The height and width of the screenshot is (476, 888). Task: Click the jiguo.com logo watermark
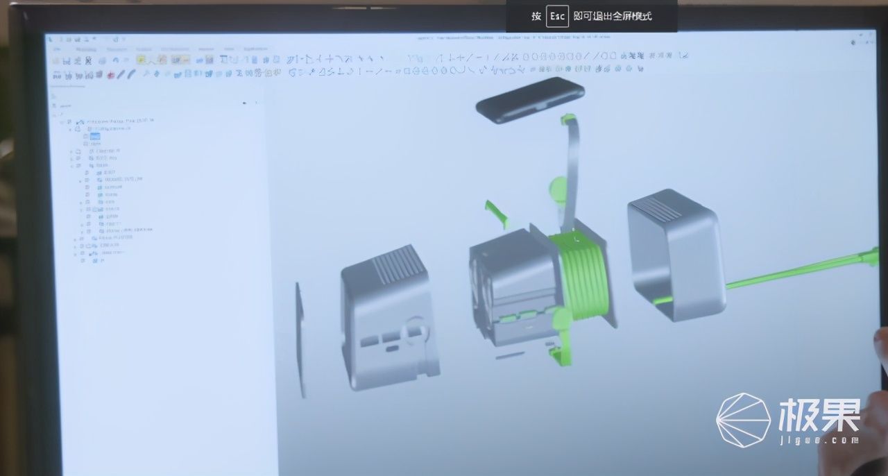(787, 420)
